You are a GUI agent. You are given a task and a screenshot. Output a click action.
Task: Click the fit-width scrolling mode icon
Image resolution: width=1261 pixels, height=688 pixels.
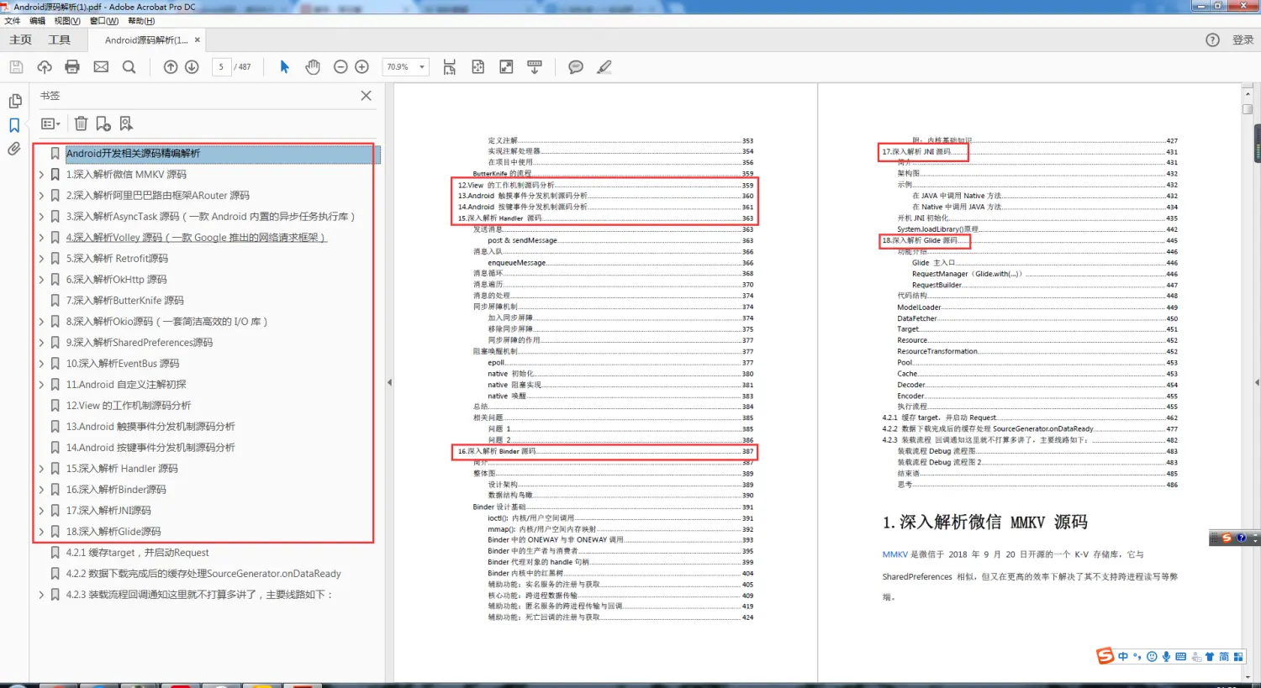pos(450,66)
